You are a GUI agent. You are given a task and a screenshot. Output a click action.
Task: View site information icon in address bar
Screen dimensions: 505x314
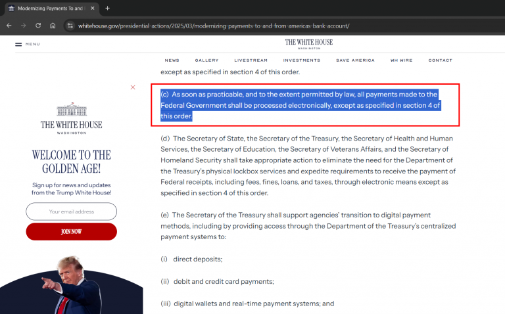(70, 26)
